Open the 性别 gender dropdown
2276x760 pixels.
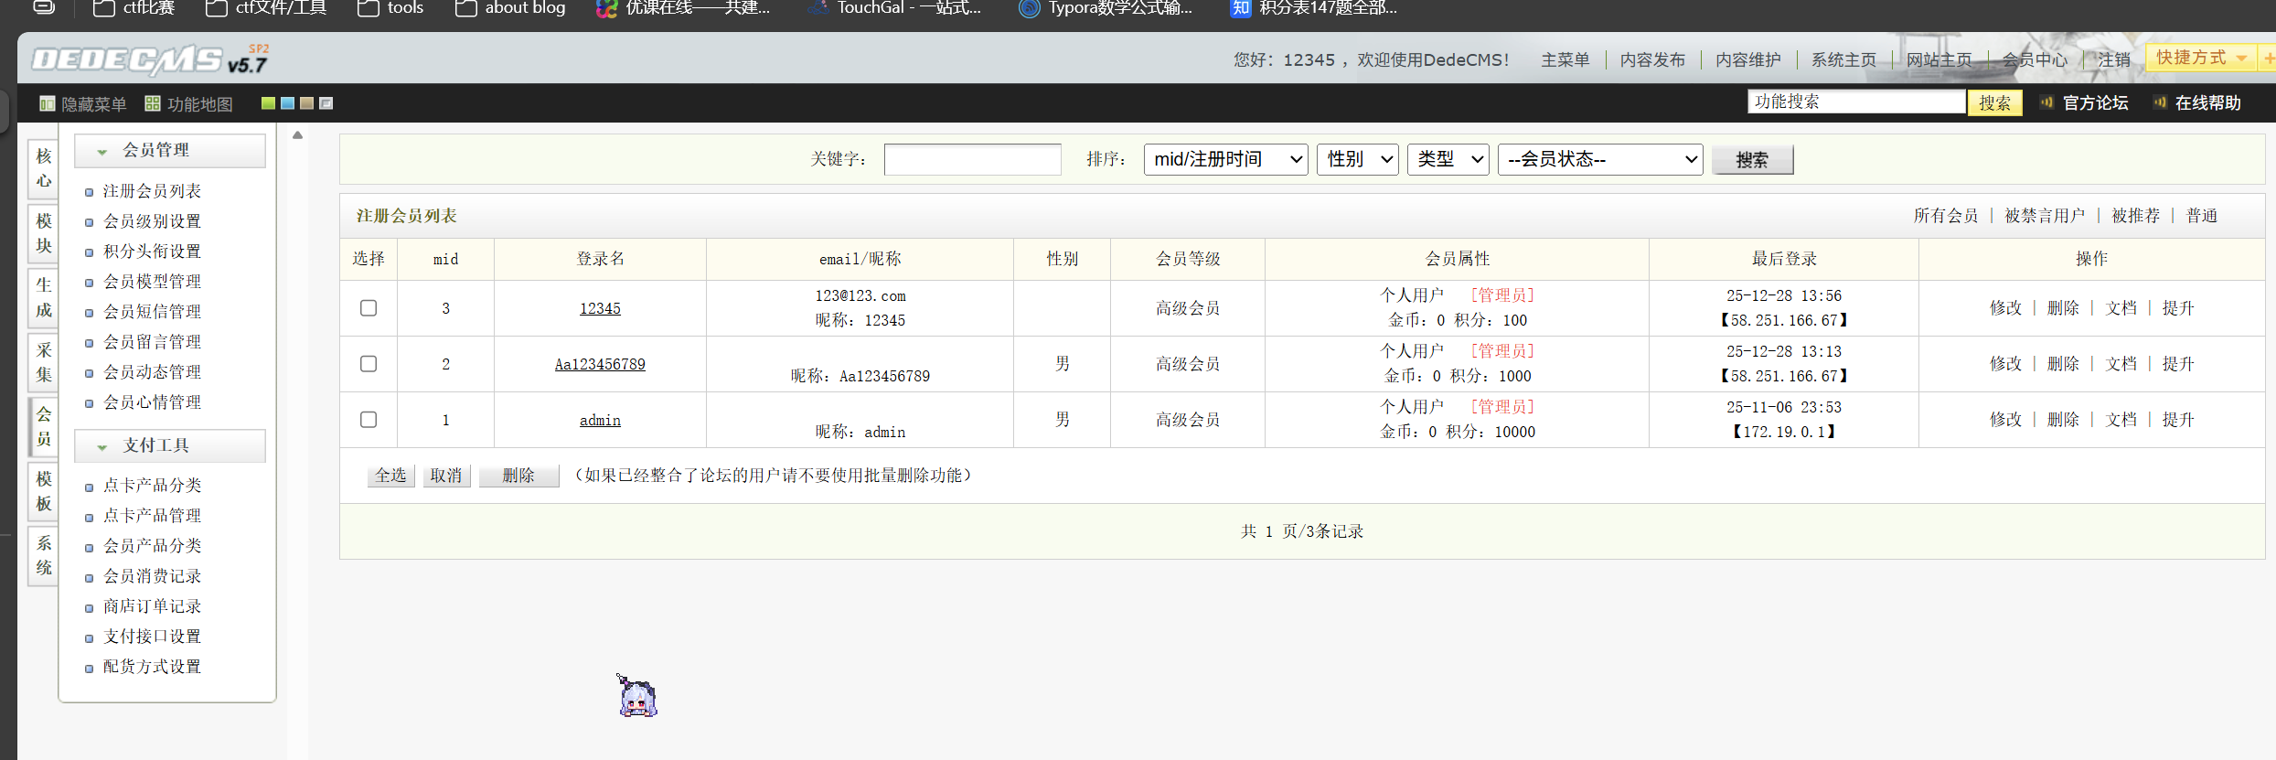(x=1357, y=159)
